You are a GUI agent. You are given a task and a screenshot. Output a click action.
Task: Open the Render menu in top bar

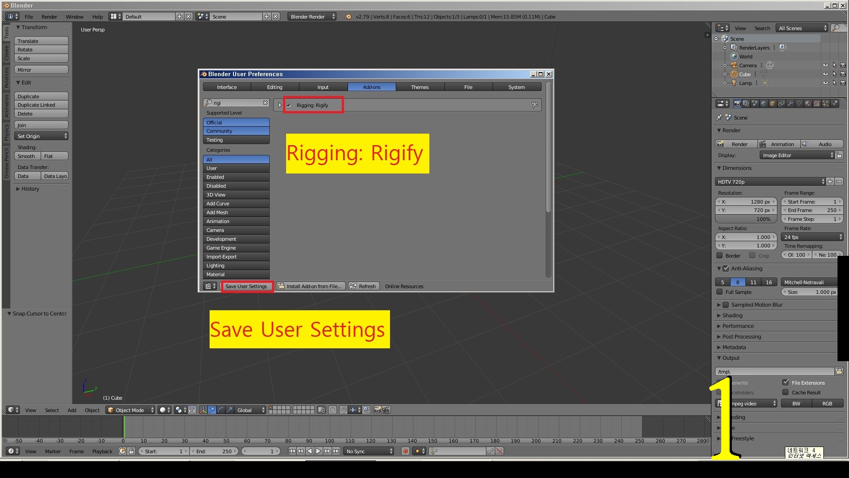[x=49, y=16]
